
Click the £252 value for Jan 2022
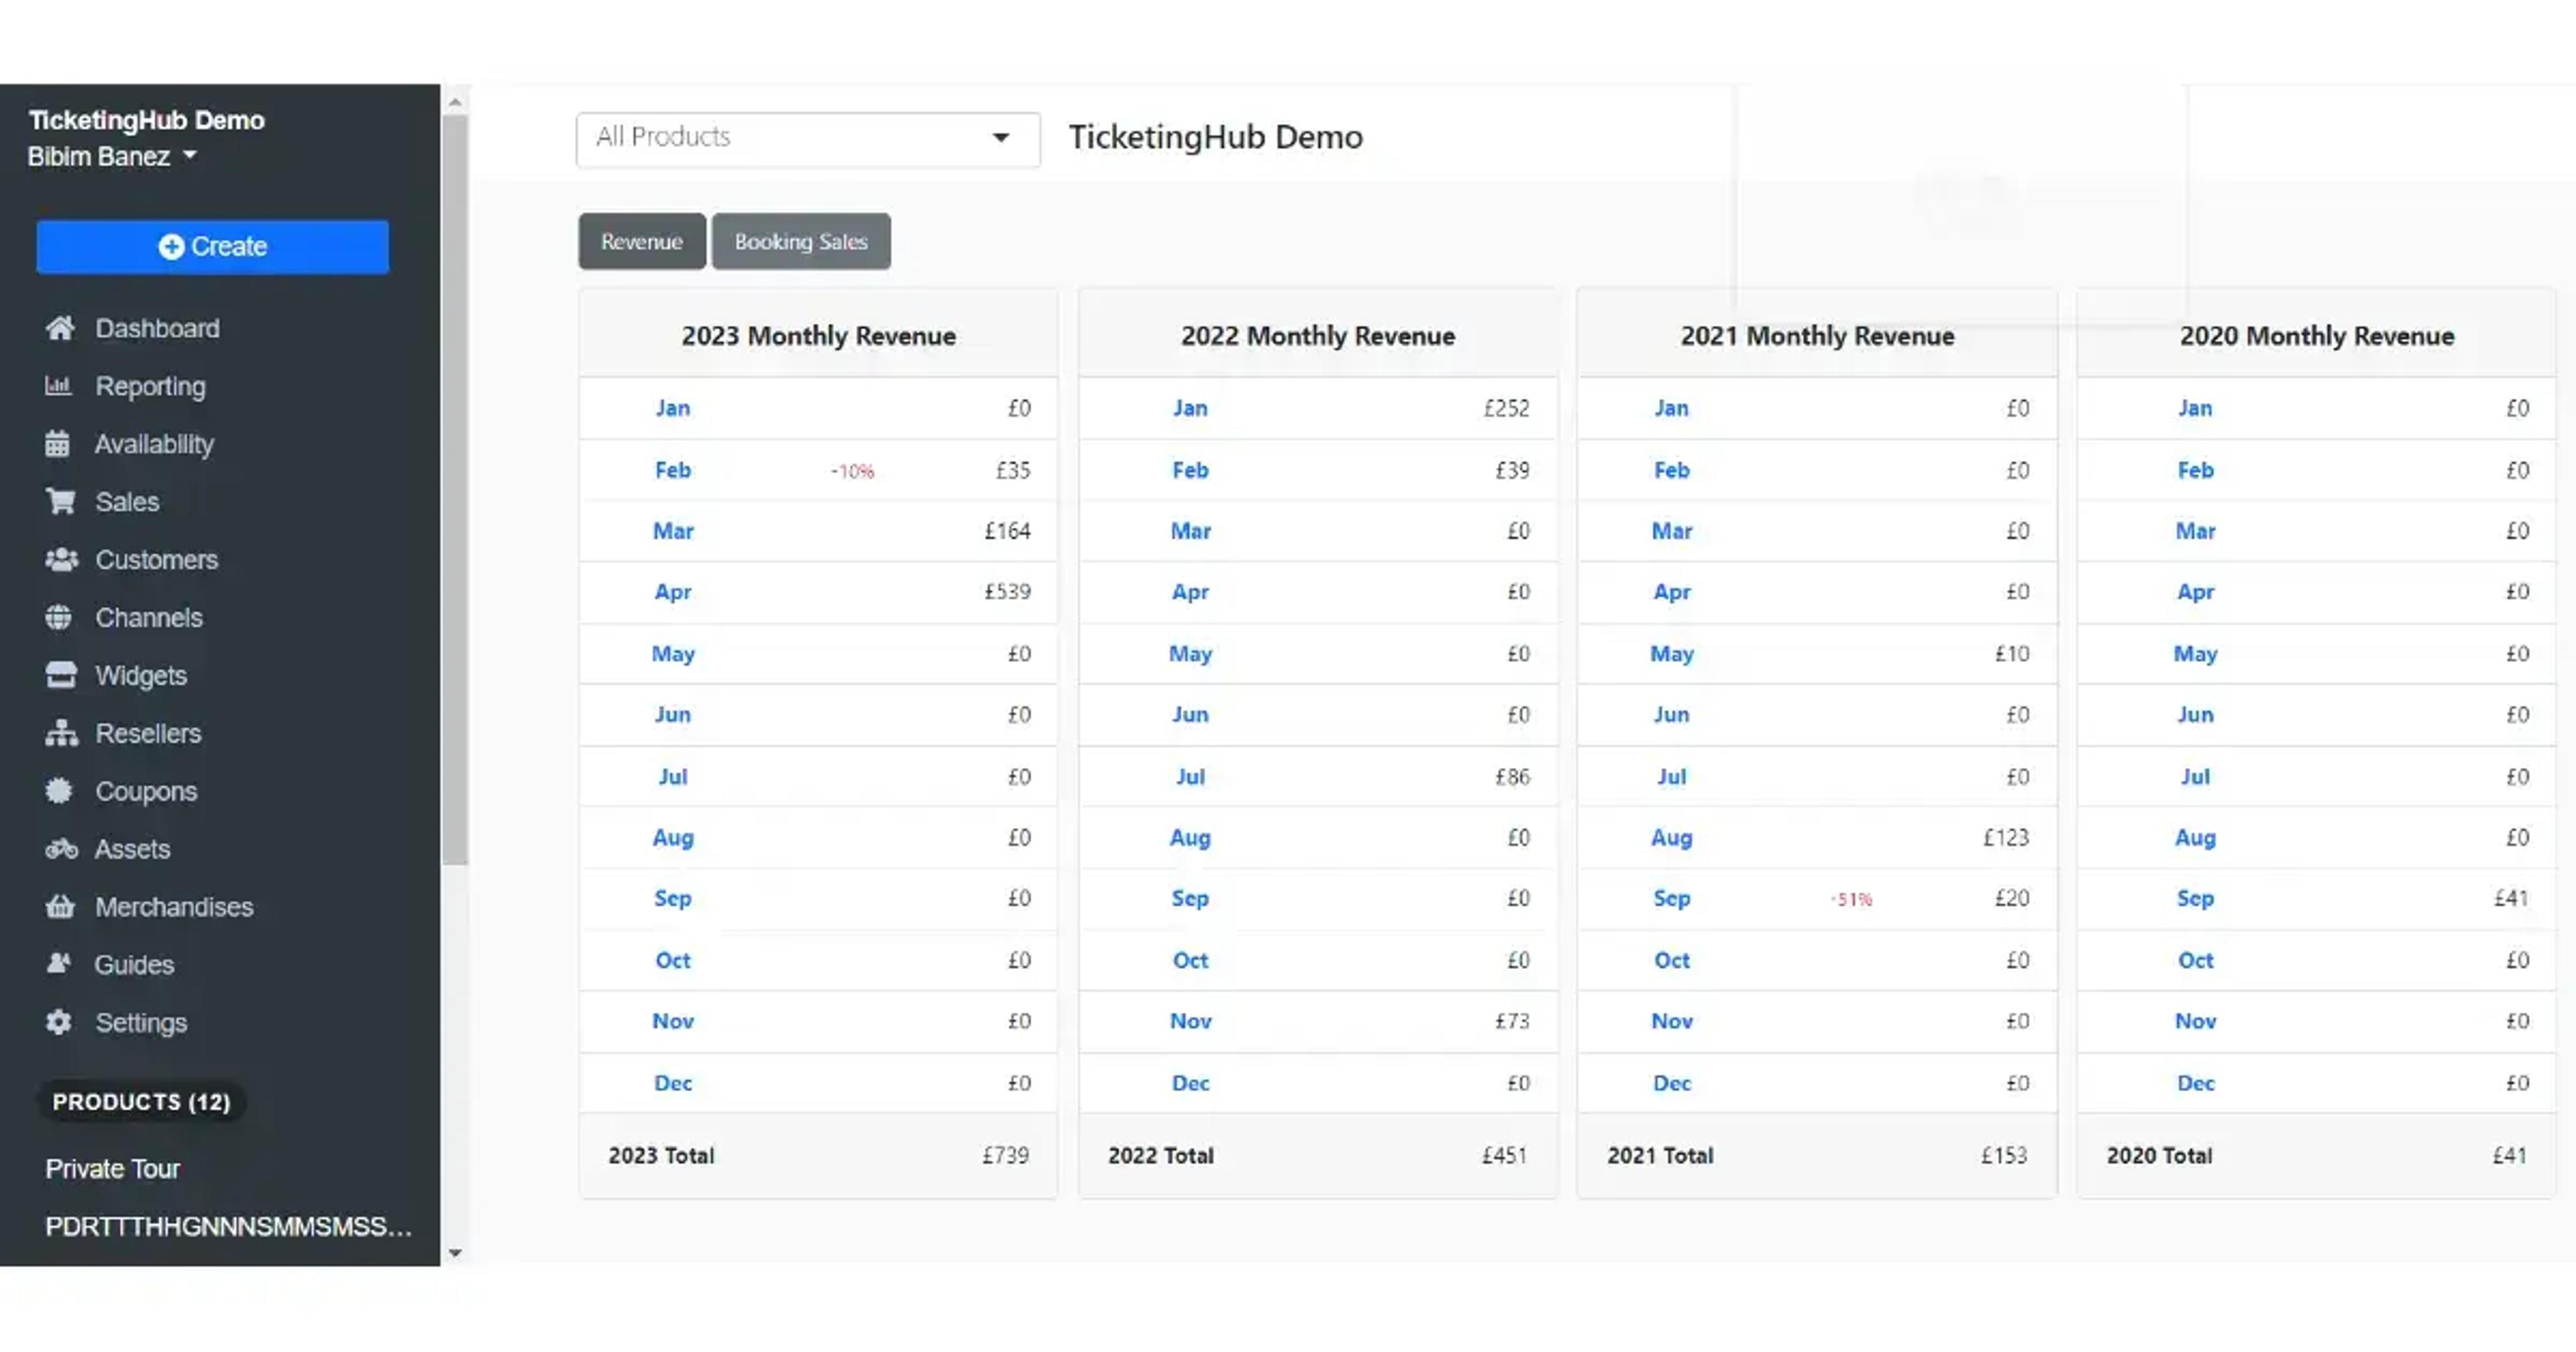click(x=1506, y=408)
